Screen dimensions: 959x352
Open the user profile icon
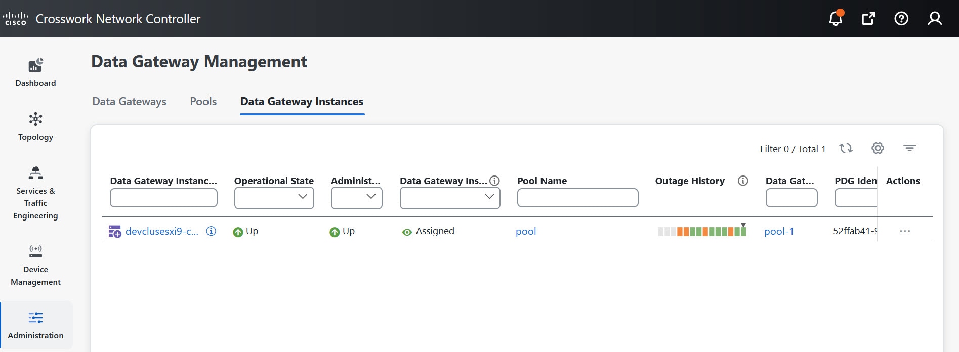(x=935, y=19)
